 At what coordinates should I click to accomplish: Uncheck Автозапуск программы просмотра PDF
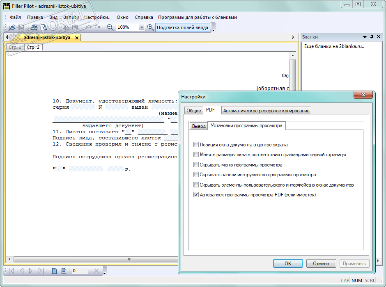(x=196, y=195)
